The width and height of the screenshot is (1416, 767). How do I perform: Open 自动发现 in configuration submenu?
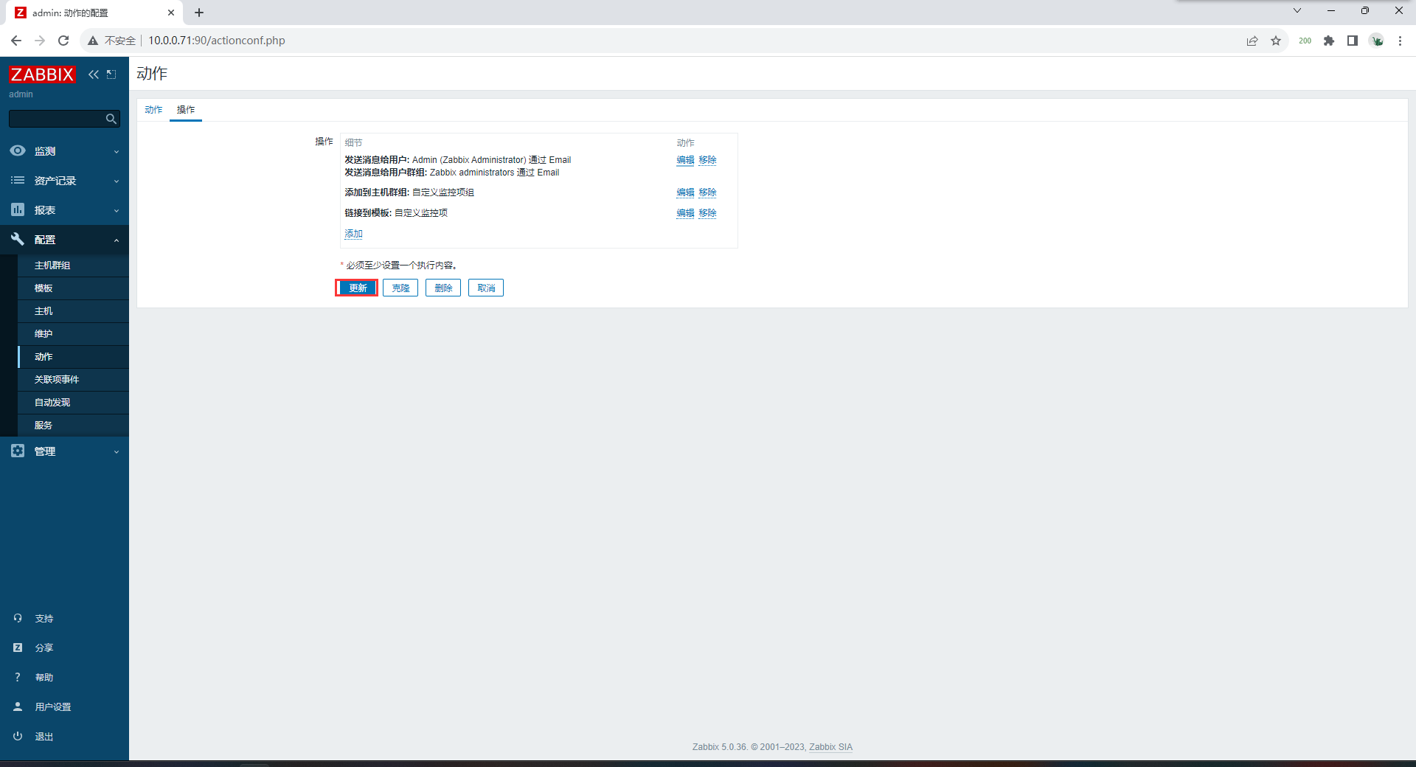click(52, 403)
